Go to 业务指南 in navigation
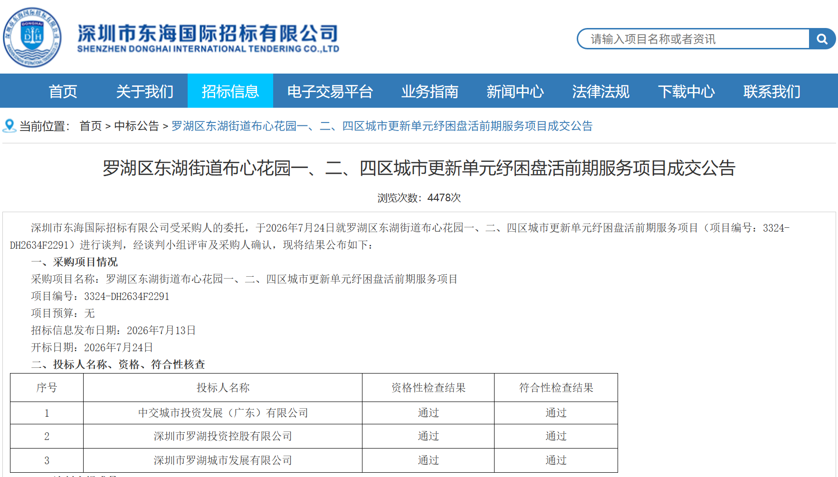The image size is (838, 477). [430, 91]
